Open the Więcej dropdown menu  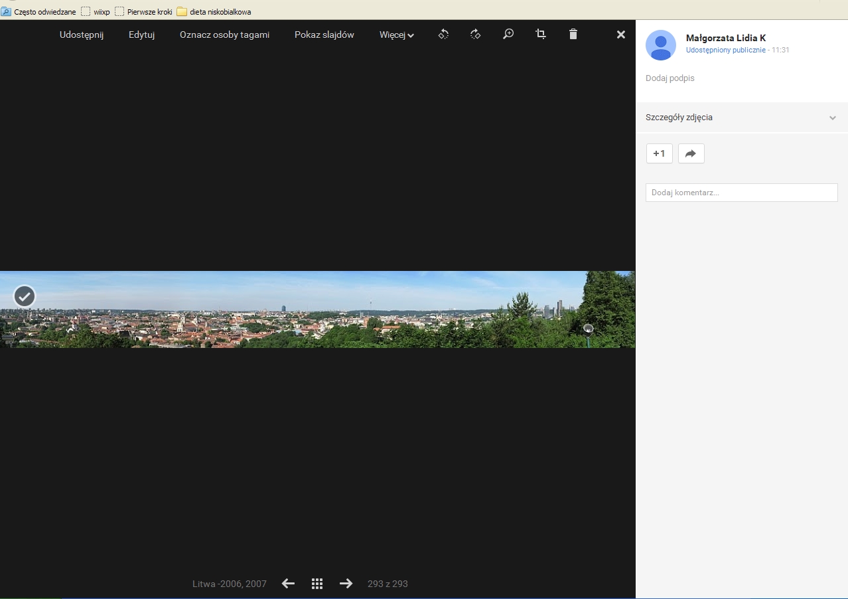(396, 35)
